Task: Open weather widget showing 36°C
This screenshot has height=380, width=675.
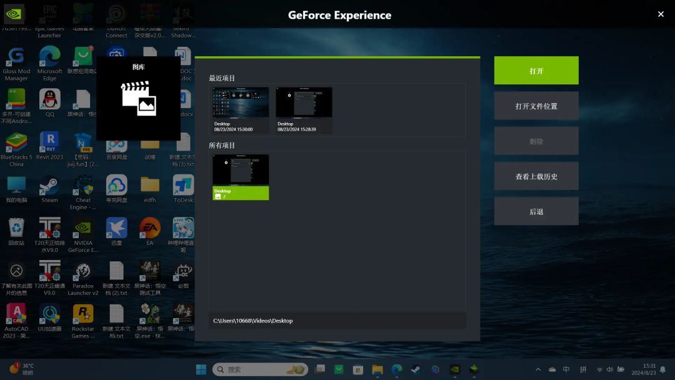Action: tap(21, 369)
